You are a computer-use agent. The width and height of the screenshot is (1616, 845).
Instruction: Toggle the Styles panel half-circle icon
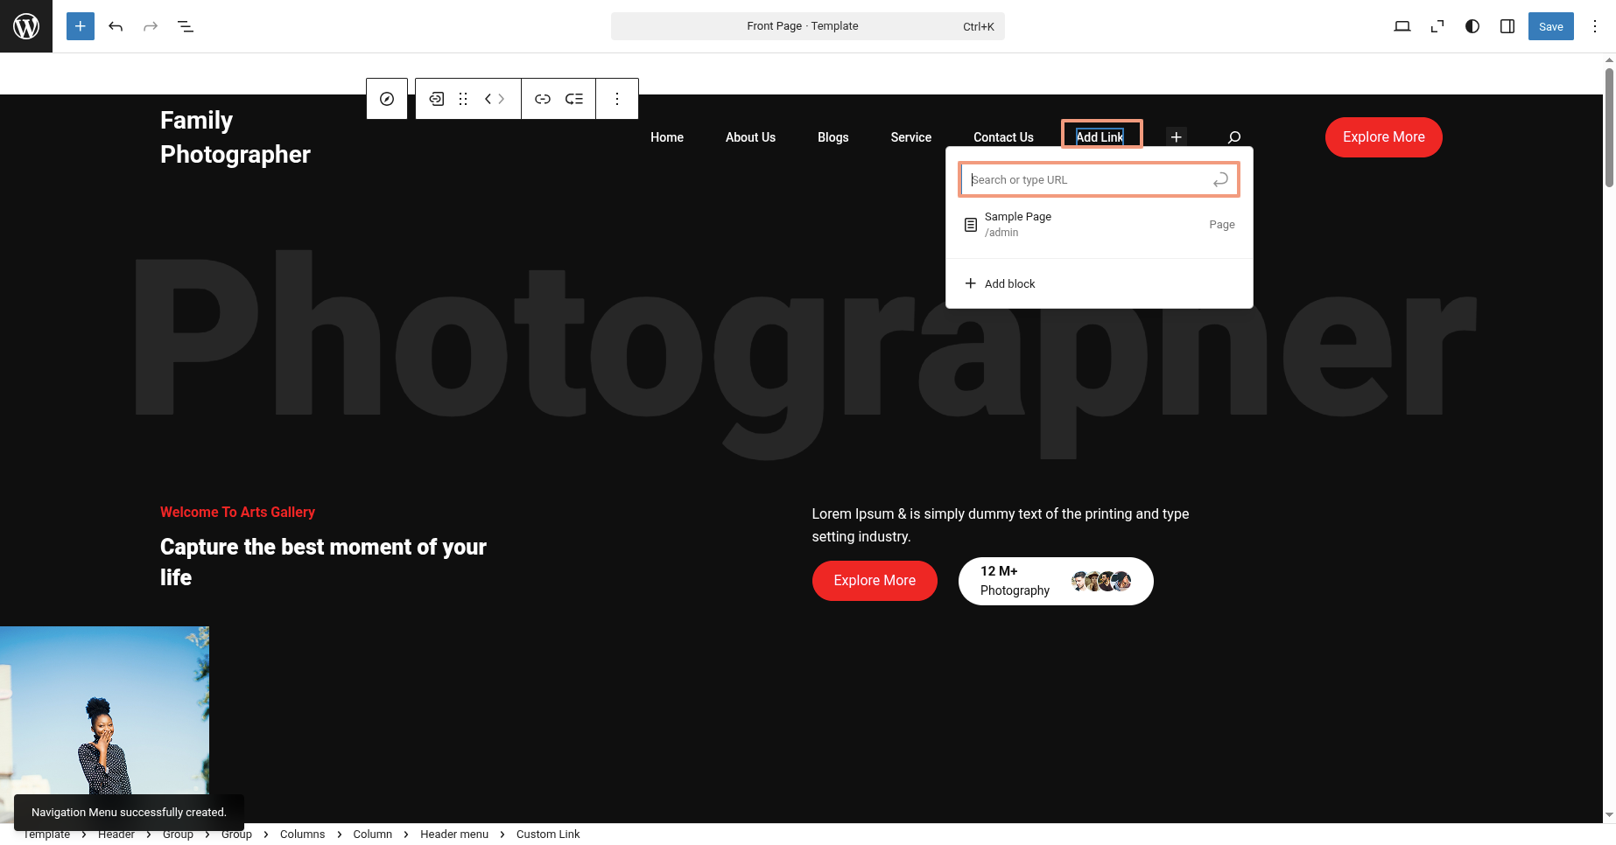pyautogui.click(x=1472, y=26)
